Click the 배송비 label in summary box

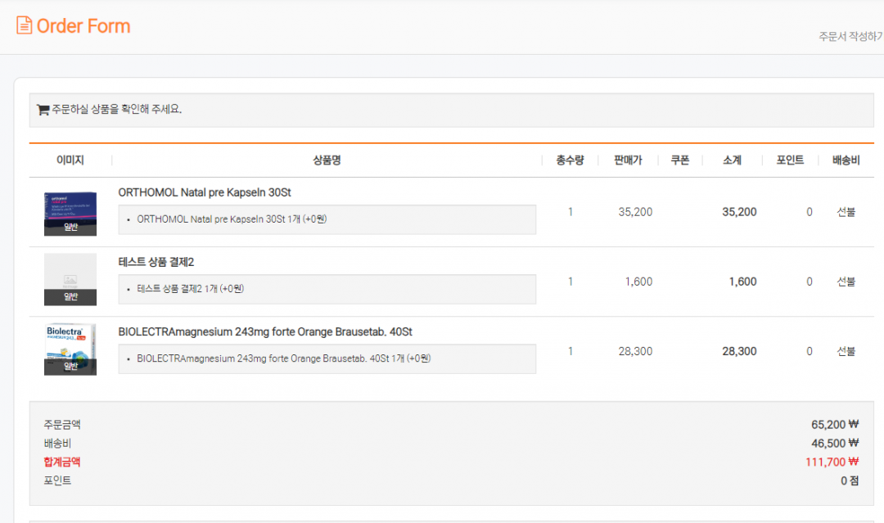coord(57,444)
